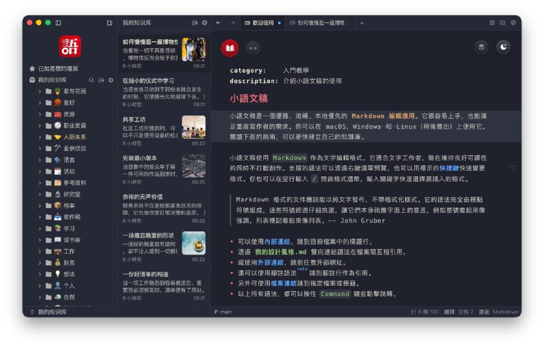Click the stacked layers round button
Screen dimensions: 544x347
481,47
